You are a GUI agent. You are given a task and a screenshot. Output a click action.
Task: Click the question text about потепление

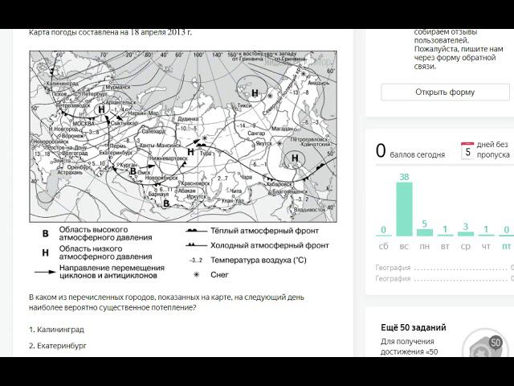(x=166, y=302)
